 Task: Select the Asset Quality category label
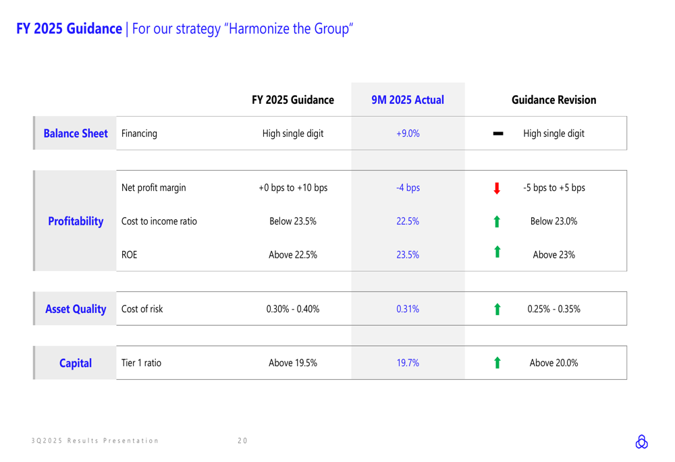[x=76, y=310]
